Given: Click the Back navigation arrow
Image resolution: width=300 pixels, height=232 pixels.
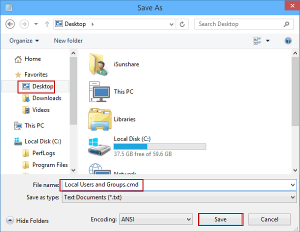Looking at the screenshot, I should (10, 24).
